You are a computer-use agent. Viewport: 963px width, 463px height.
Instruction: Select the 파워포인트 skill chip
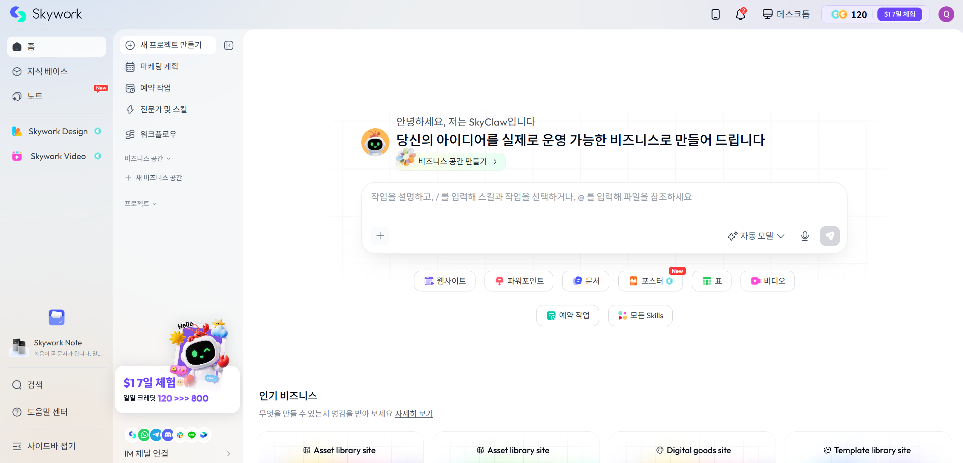pos(519,281)
